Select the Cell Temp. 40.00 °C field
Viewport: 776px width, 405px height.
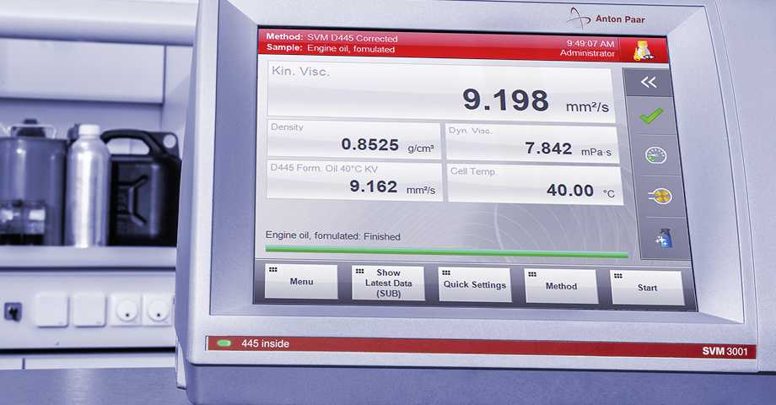[535, 183]
